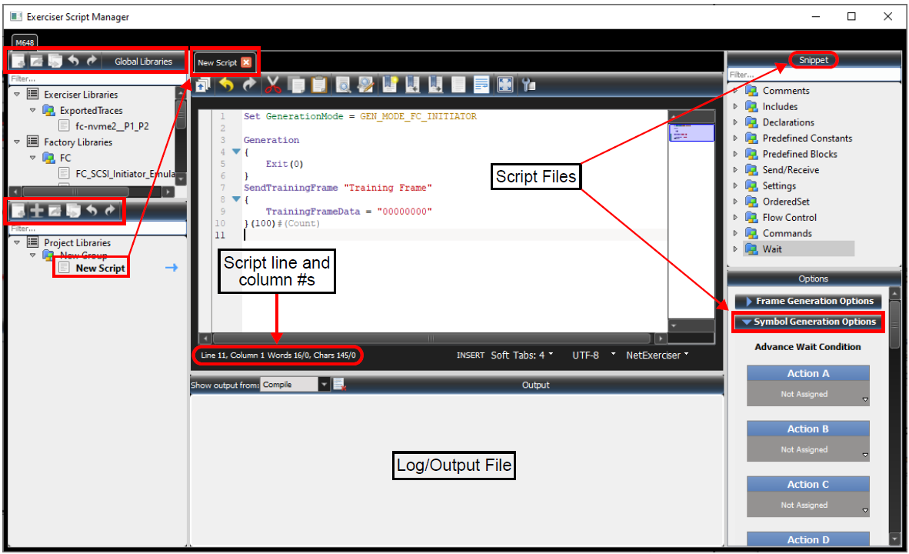This screenshot has height=554, width=909.
Task: Click the fullscreen expand icon in editor toolbar
Action: (x=505, y=85)
